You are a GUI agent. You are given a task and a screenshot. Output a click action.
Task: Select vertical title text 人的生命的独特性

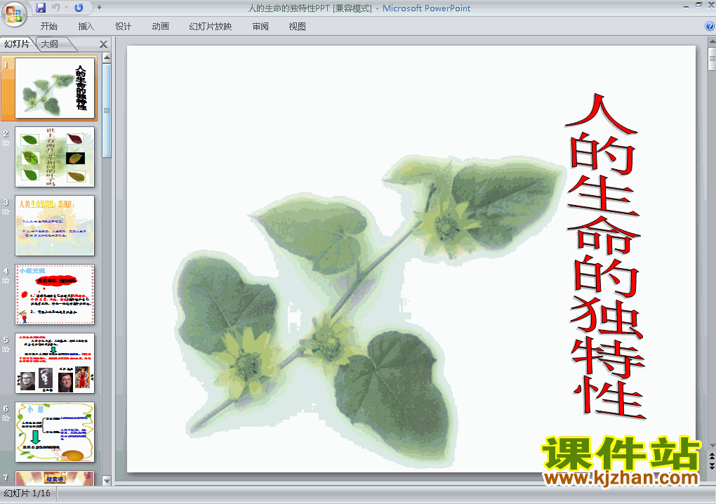(605, 256)
